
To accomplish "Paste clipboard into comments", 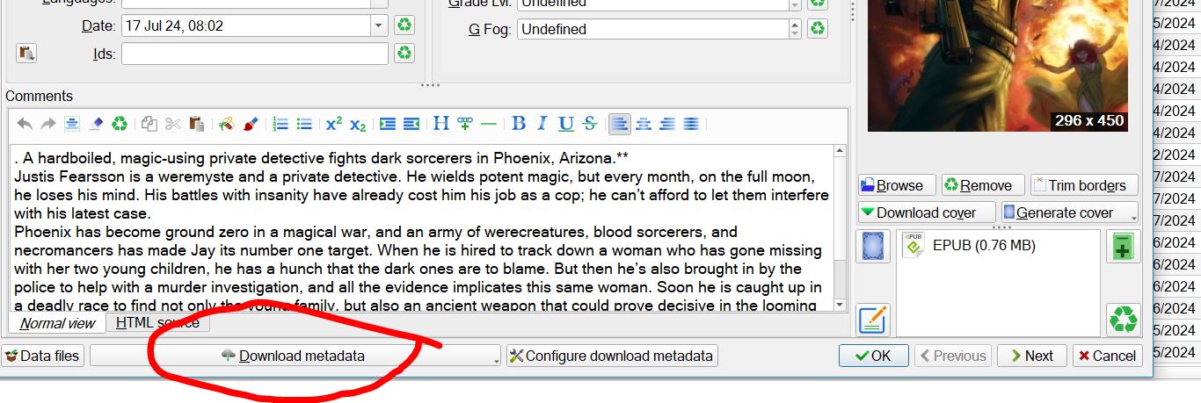I will [197, 124].
